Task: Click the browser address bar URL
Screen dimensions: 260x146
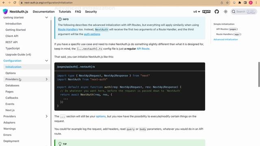Action: (48, 3)
